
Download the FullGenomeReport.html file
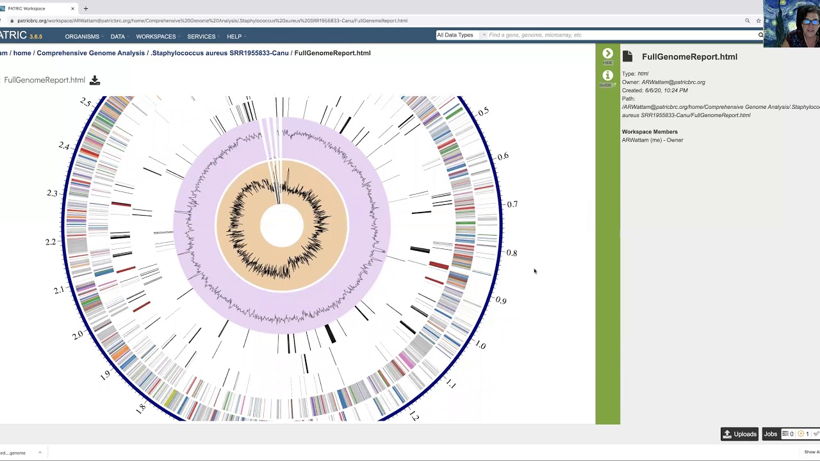[95, 80]
